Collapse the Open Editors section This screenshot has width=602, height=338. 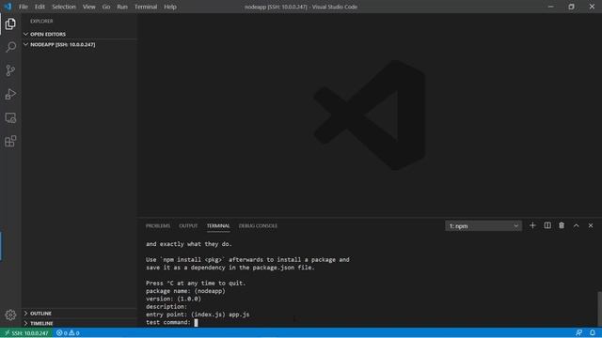(79, 34)
